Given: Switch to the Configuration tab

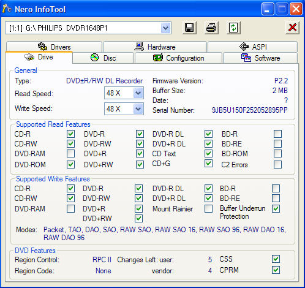Looking at the screenshot, I should [178, 58].
